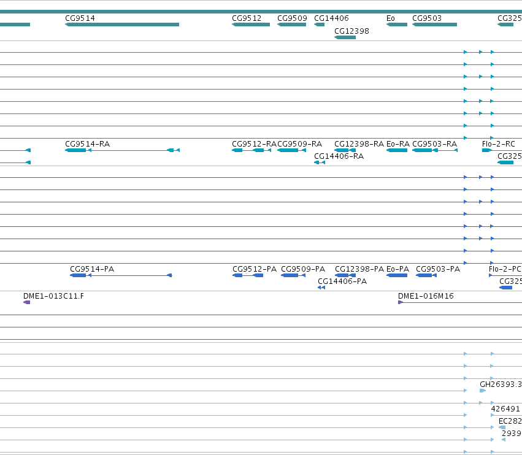Click the DME1-013C11.F feature label
522x455 pixels.
(53, 296)
